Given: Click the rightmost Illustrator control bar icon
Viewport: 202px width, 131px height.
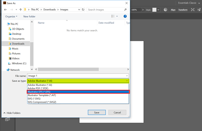Looking at the screenshot, I should point(199,10).
